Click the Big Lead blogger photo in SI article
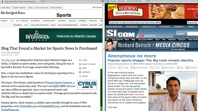 [173, 91]
